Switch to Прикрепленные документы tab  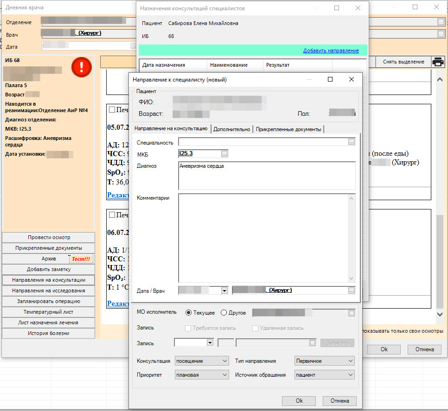288,129
